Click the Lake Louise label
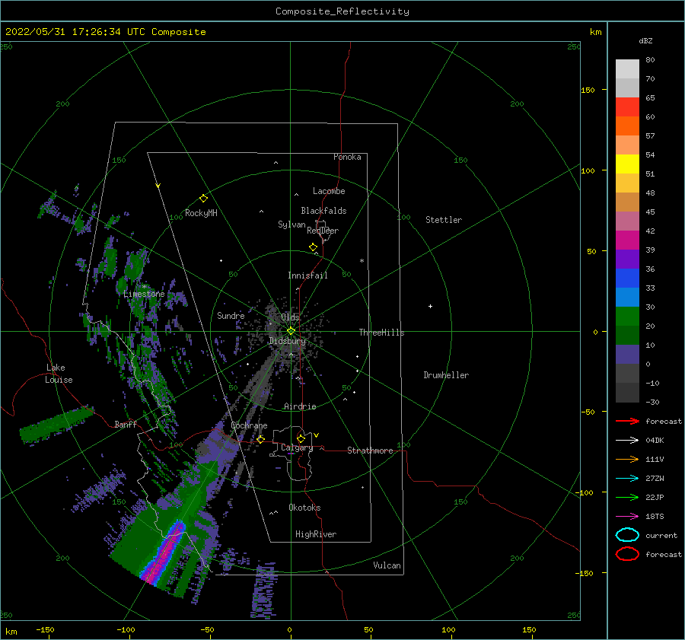 tap(59, 374)
